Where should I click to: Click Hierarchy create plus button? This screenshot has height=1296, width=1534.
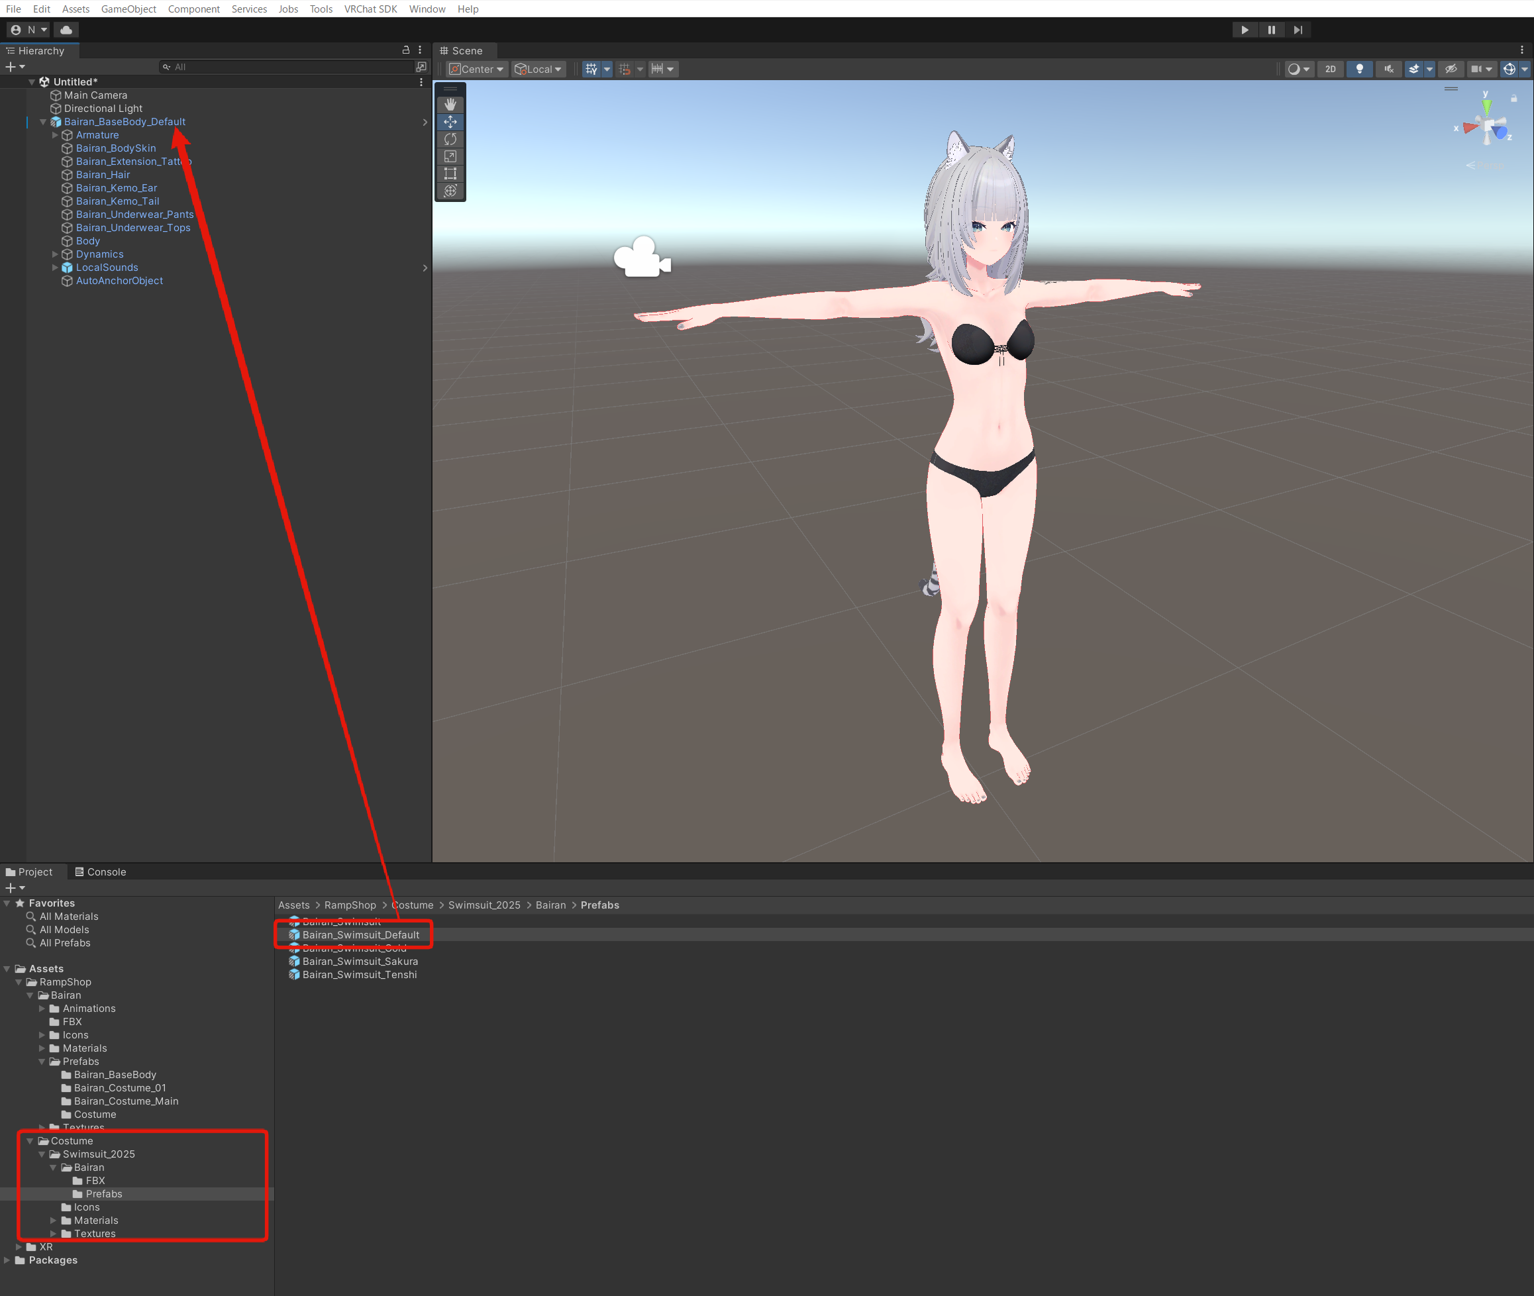coord(15,67)
